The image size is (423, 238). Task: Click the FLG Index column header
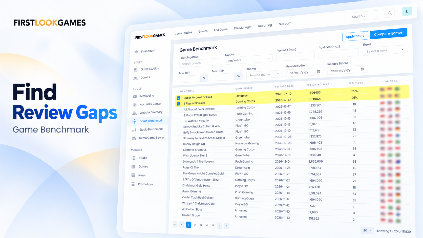pos(356,83)
